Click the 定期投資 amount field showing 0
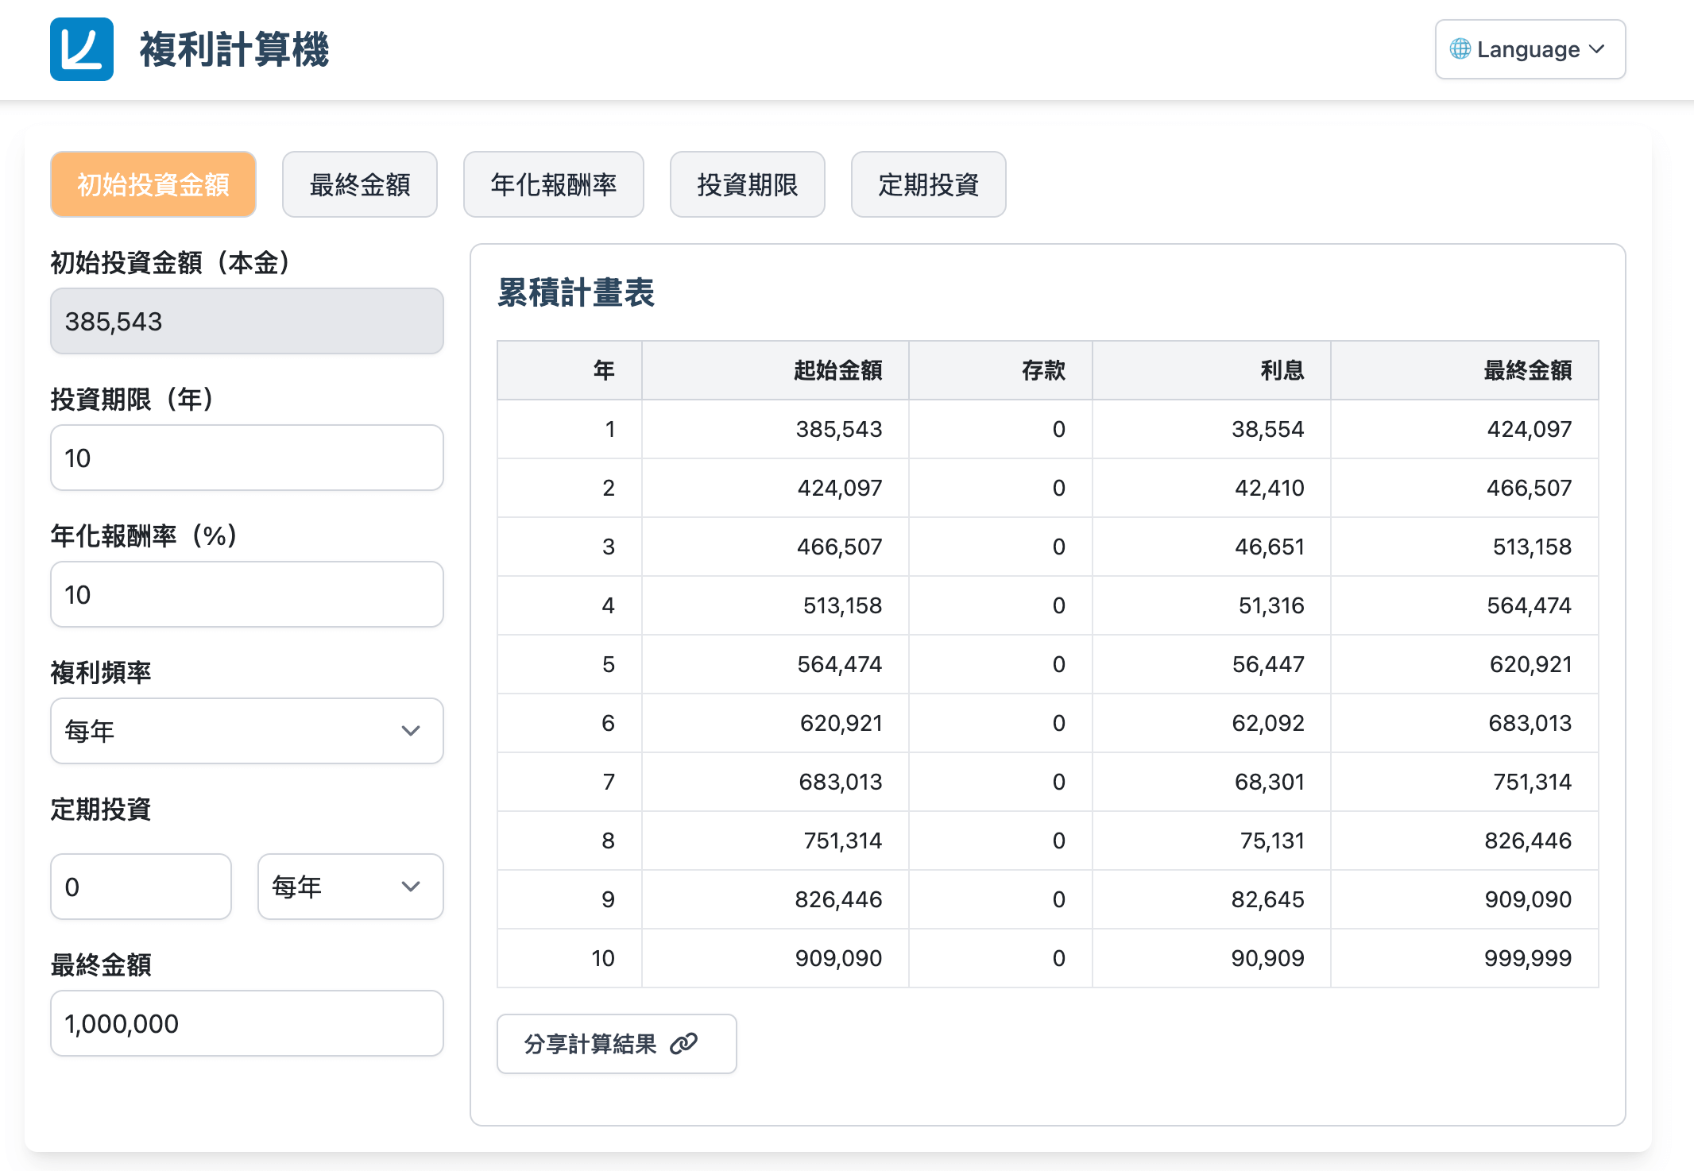The image size is (1694, 1171). [x=141, y=887]
